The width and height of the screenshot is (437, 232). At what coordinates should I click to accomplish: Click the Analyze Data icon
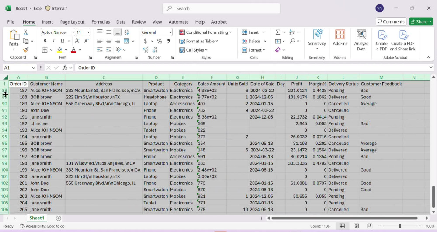point(361,40)
